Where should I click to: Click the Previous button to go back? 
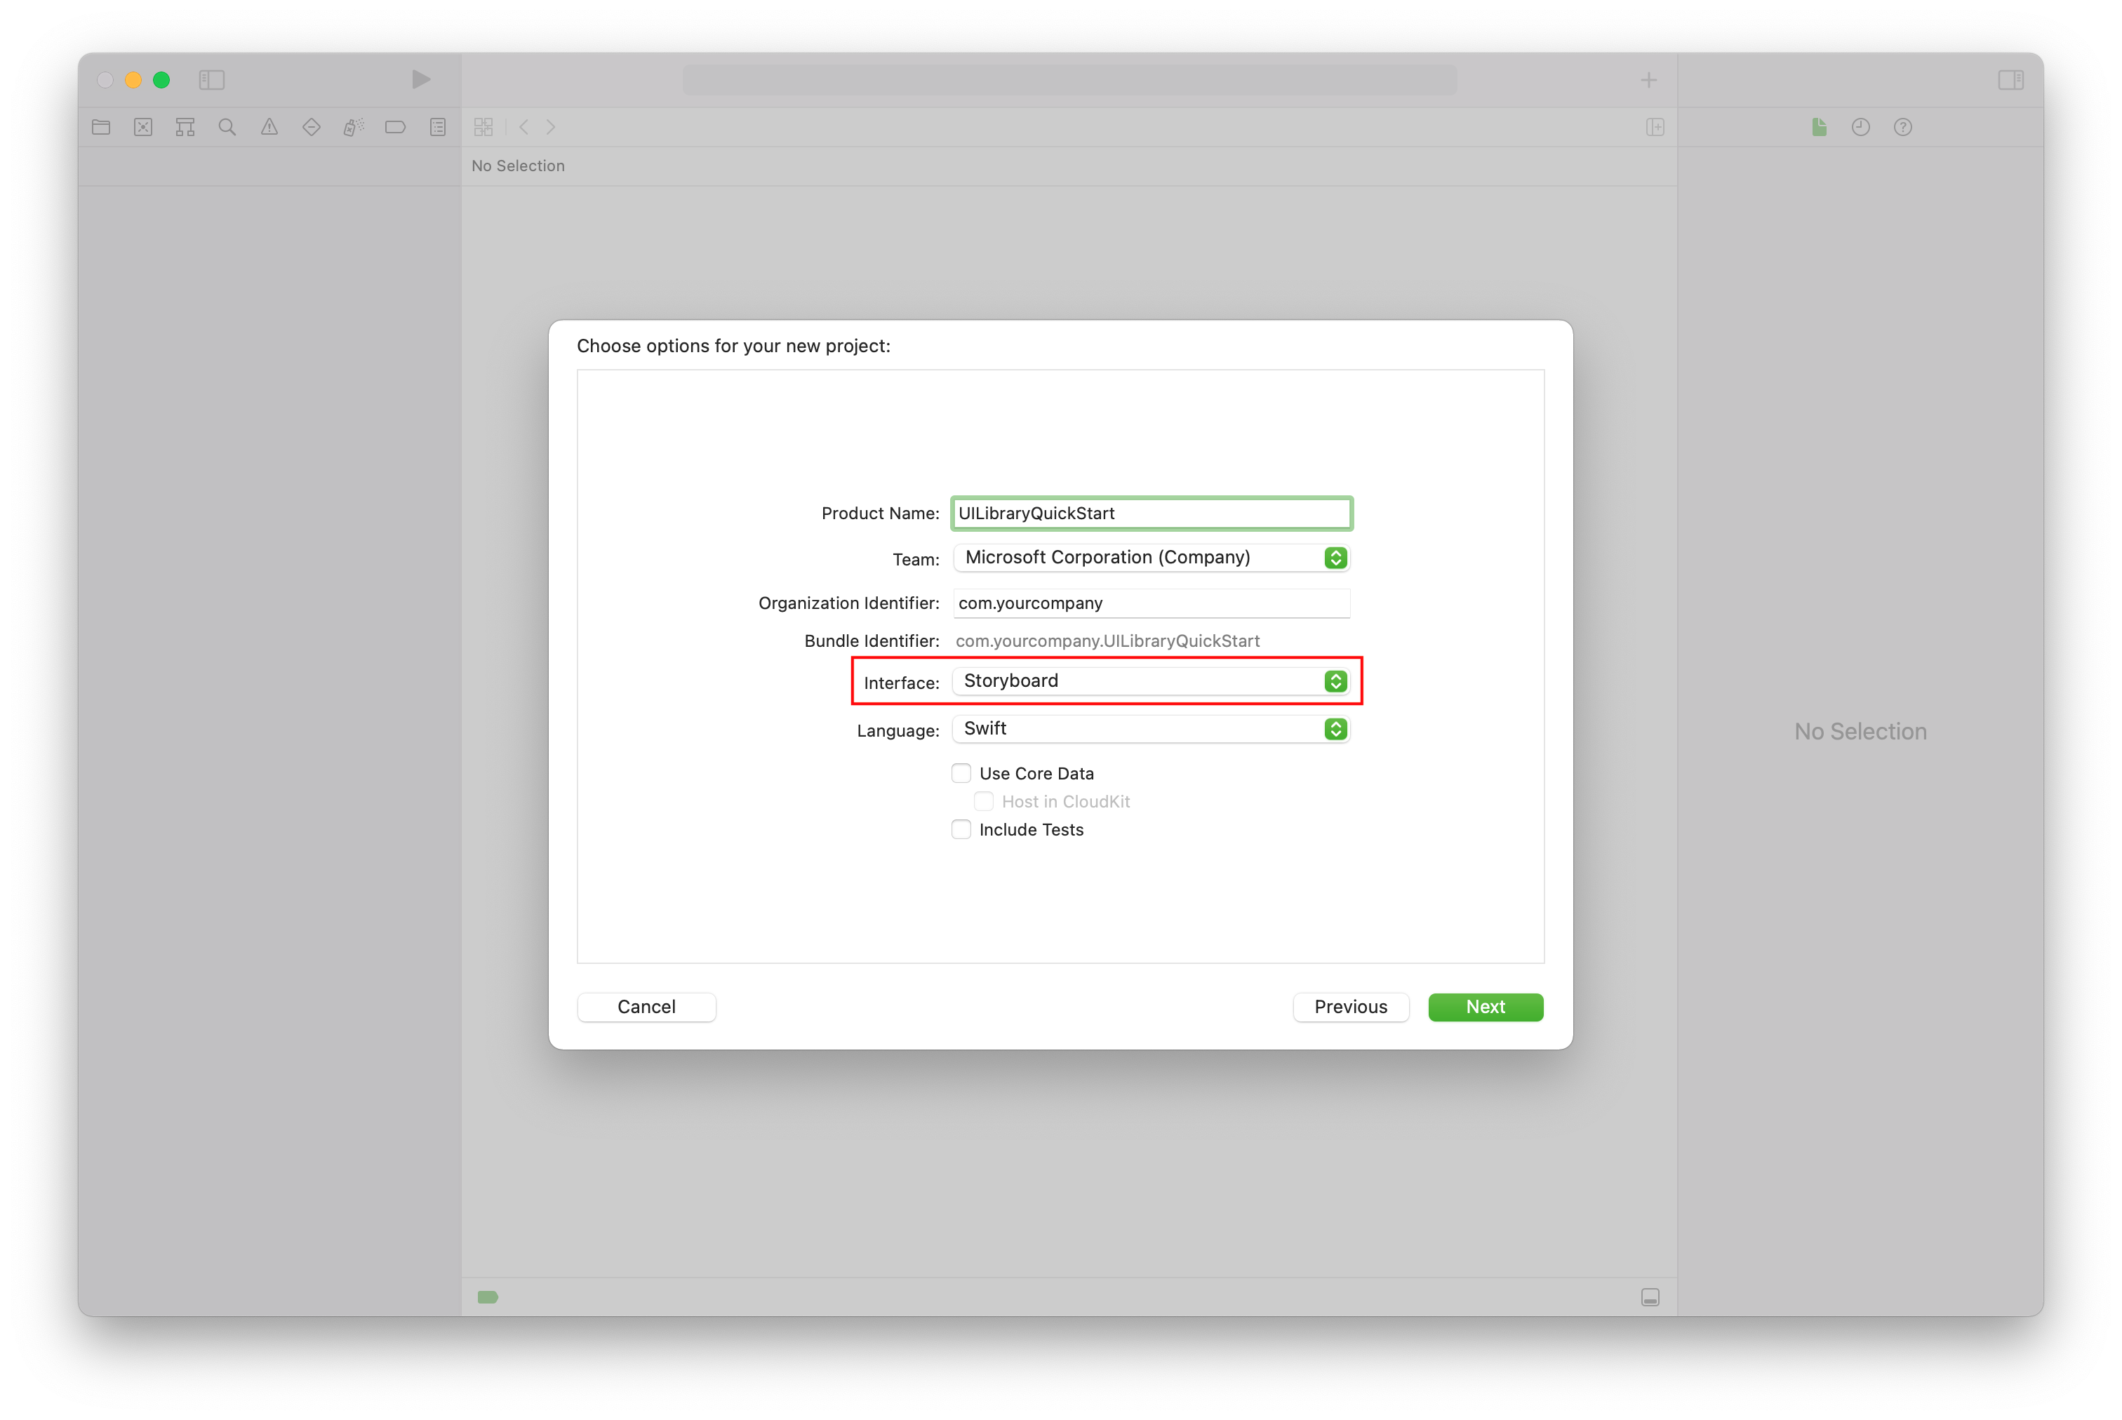click(1350, 1006)
